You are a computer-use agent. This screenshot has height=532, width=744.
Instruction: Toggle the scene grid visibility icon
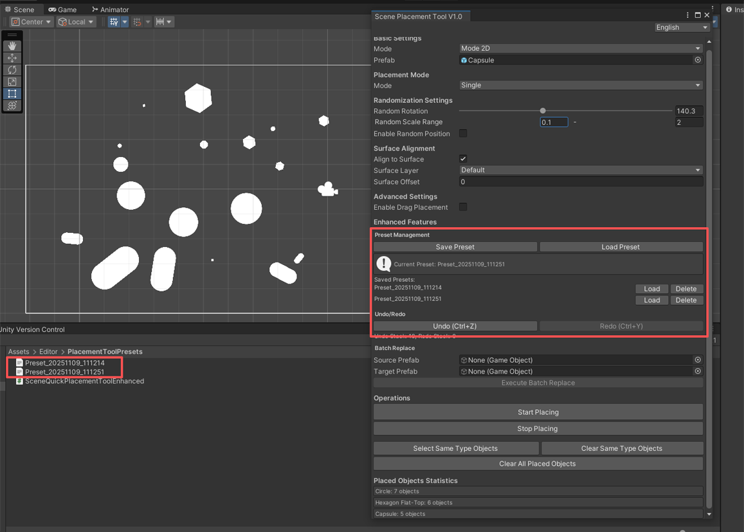114,22
